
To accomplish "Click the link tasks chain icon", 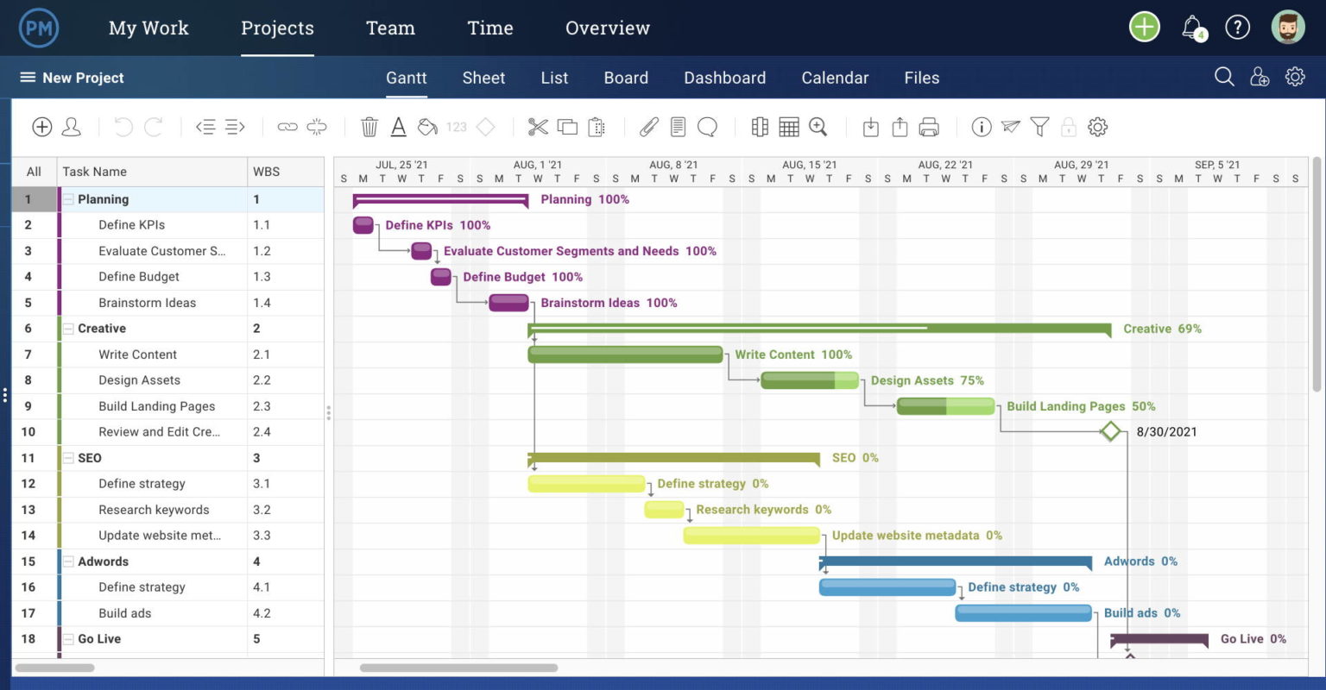I will pos(287,127).
